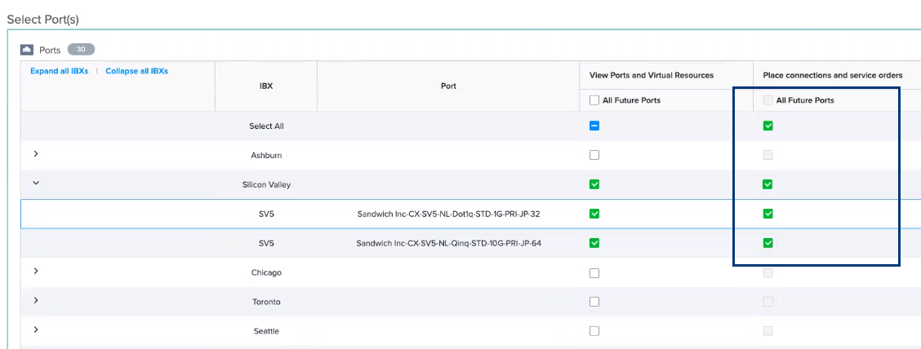Uncheck Place connections for Dot1q-STD-1G port

[x=767, y=214]
